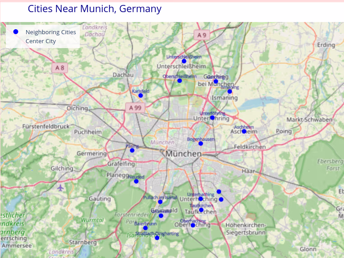Screen dimensions: 344x258
Task: Click the blue dot in the legend
Action: pos(16,32)
